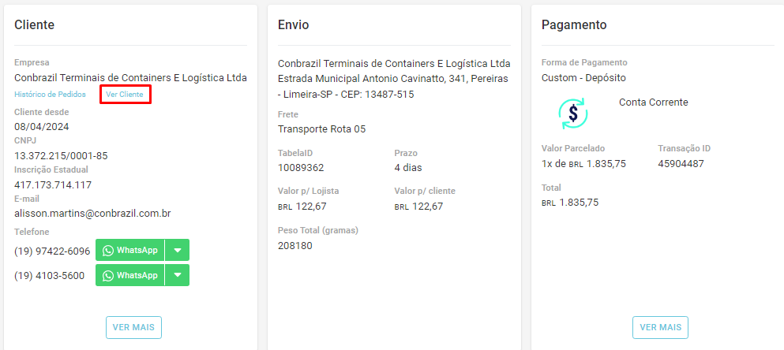784x350 pixels.
Task: Click Transporte Rota 05 freight text
Action: click(321, 129)
